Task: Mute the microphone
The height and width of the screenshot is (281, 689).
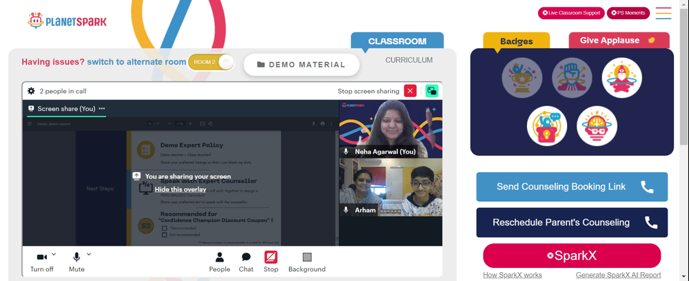Action: click(76, 262)
